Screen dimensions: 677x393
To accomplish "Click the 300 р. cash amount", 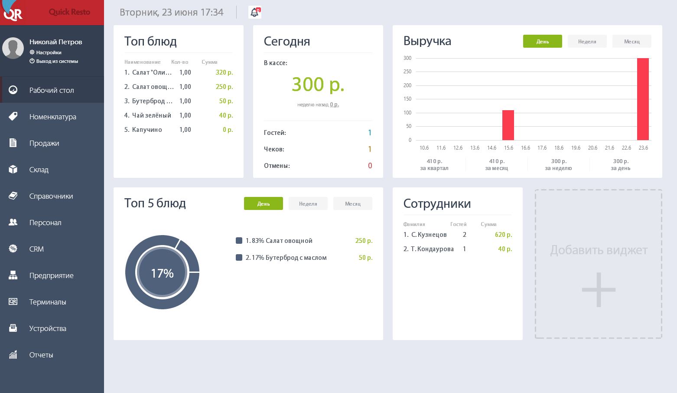I will (318, 84).
